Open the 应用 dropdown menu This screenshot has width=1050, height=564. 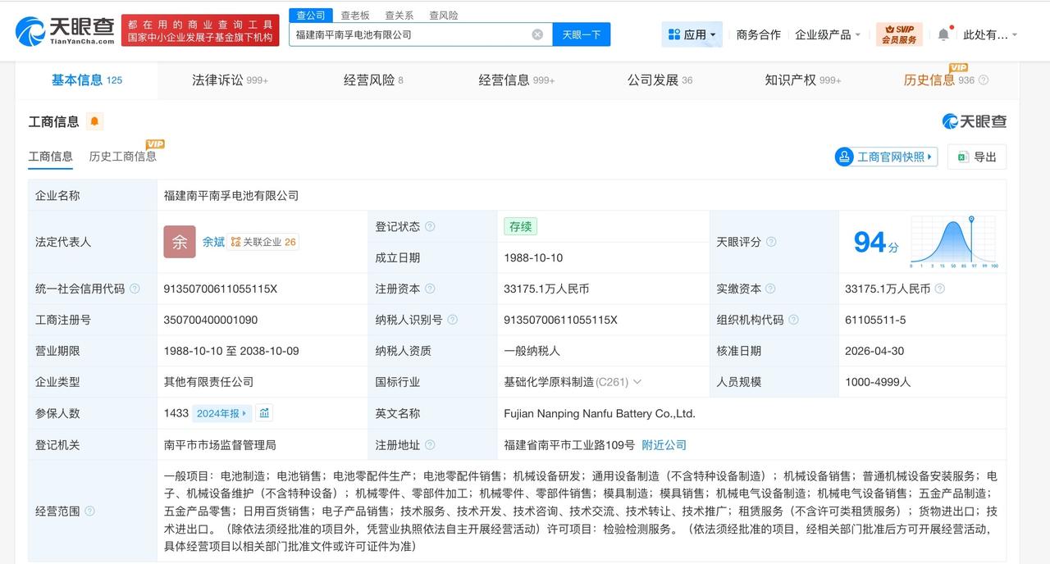click(692, 34)
